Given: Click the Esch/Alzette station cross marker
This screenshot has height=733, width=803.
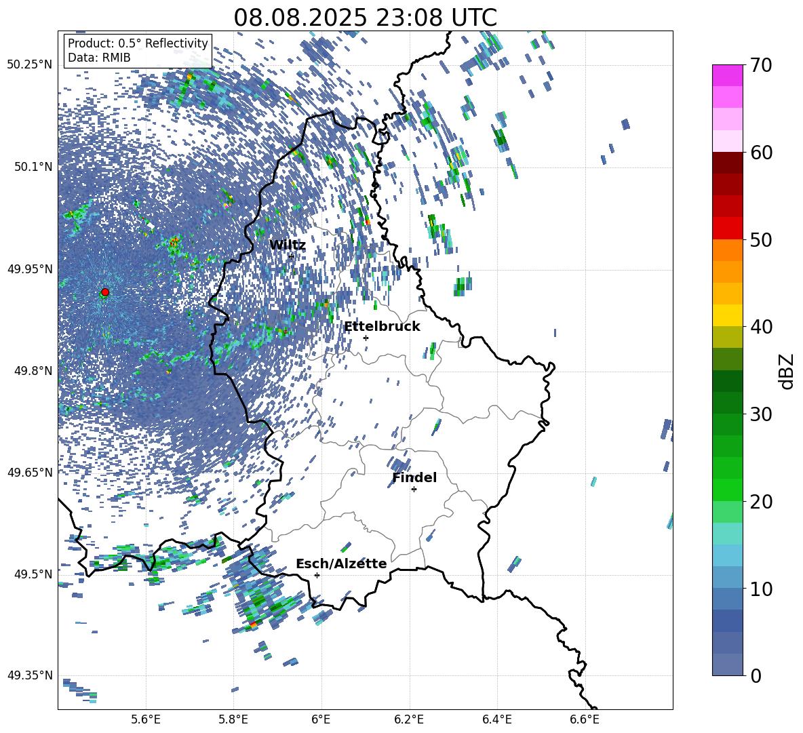Looking at the screenshot, I should tap(317, 575).
